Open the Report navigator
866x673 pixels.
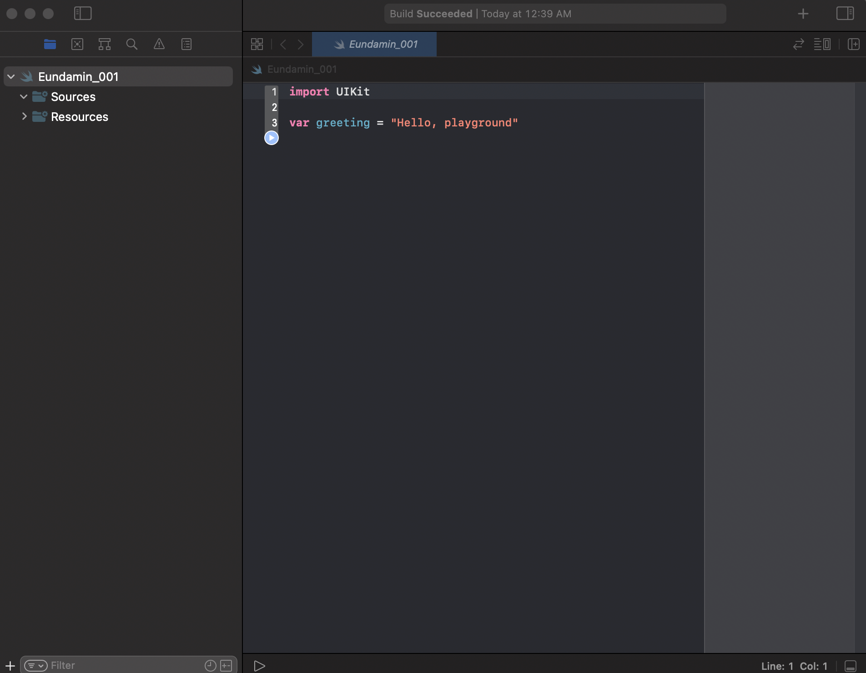186,44
